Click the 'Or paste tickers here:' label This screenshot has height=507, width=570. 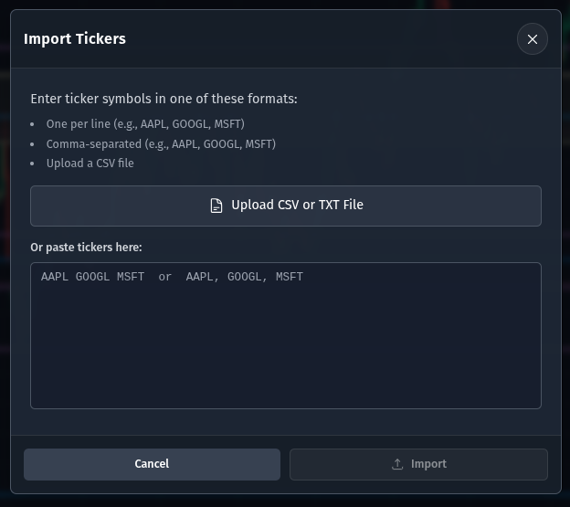point(86,248)
